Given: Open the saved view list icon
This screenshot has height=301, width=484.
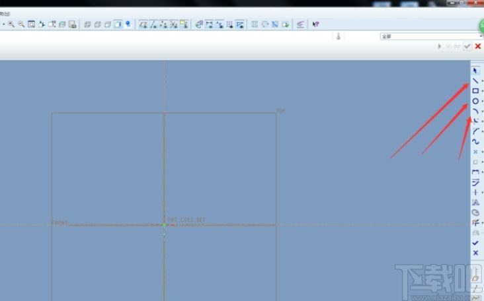Looking at the screenshot, I should pyautogui.click(x=52, y=24).
